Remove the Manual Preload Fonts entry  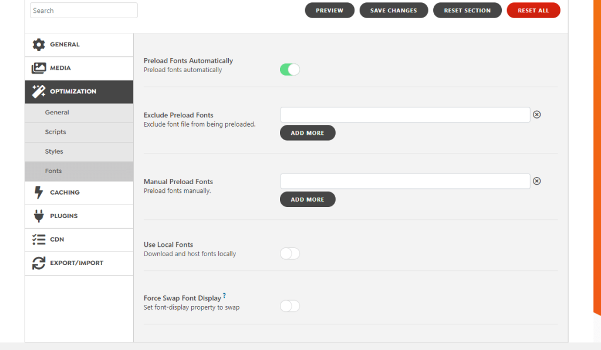[536, 181]
